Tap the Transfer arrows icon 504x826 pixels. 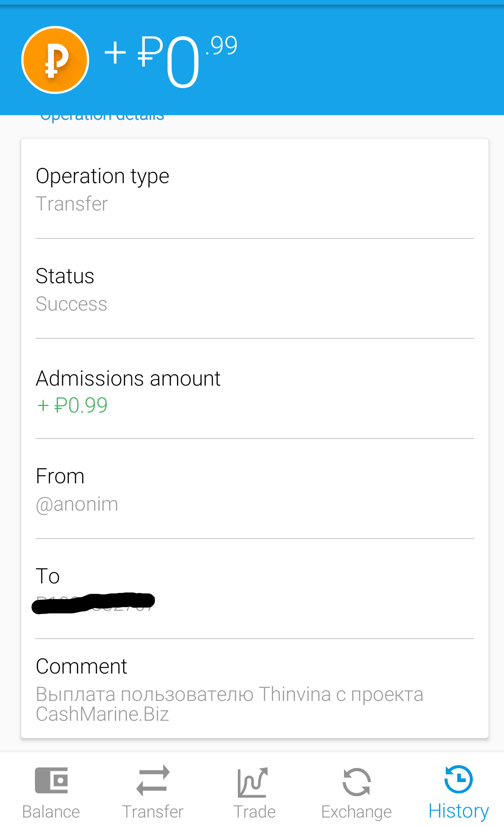click(x=152, y=780)
